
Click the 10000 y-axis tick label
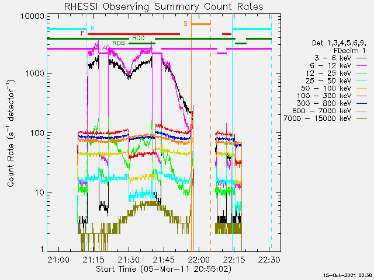tap(33, 16)
